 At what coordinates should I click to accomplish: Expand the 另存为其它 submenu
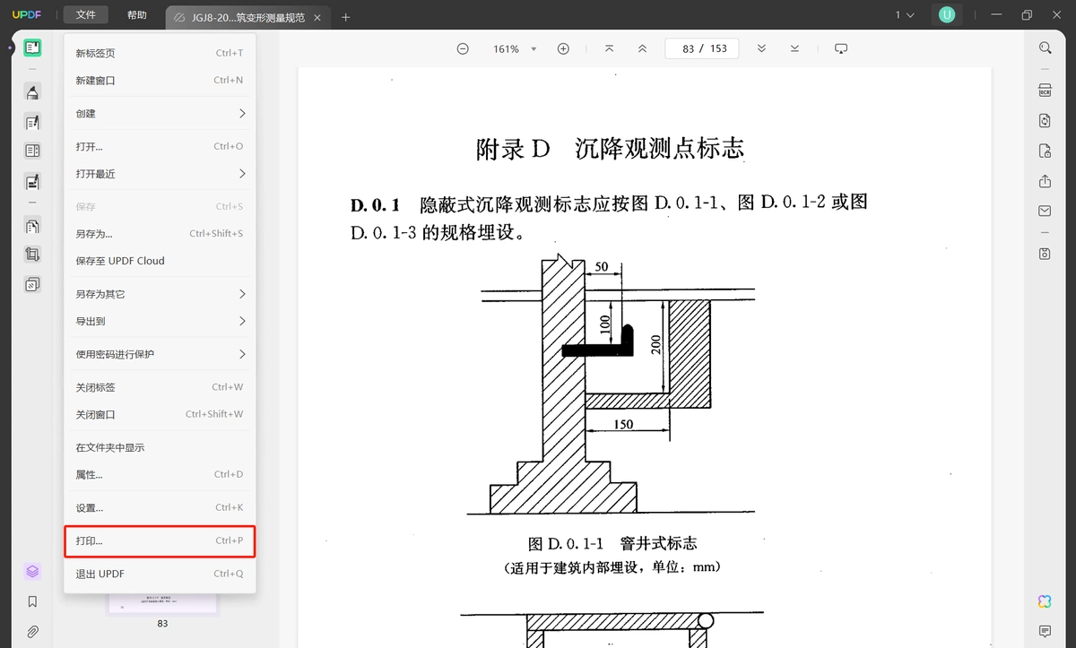pyautogui.click(x=161, y=294)
